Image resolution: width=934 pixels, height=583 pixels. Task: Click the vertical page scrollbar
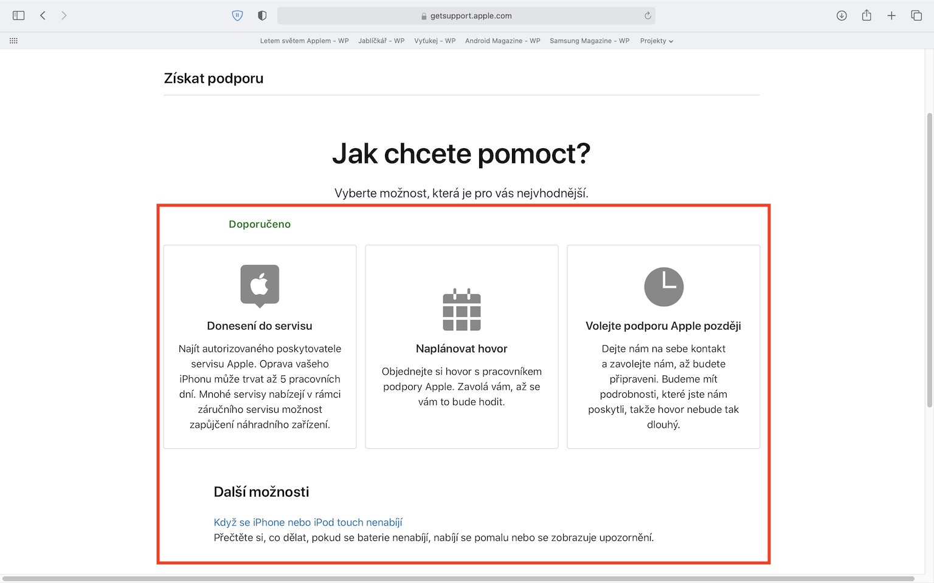[x=929, y=260]
